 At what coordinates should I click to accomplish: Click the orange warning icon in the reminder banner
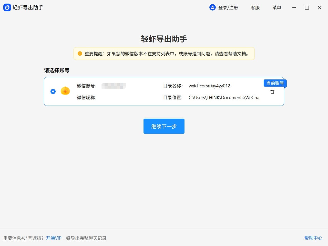pyautogui.click(x=80, y=54)
